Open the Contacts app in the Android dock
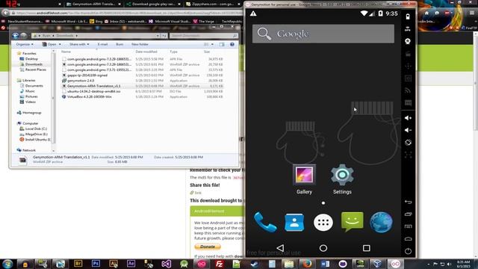Viewport: 478px width, 269px height. 294,223
